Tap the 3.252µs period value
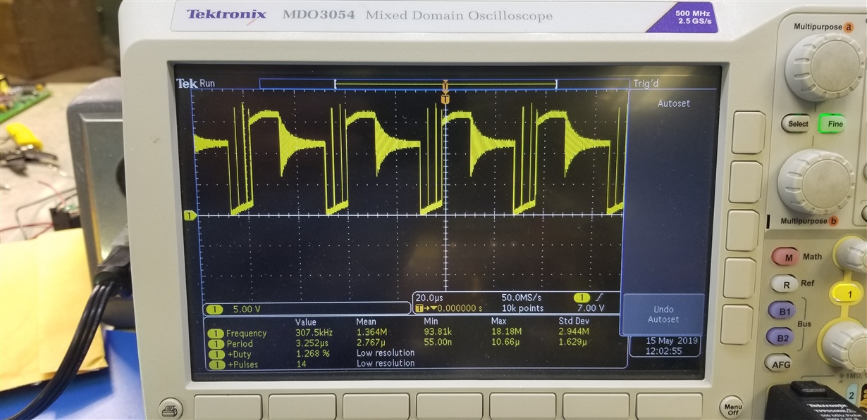This screenshot has height=420, width=867. click(312, 343)
